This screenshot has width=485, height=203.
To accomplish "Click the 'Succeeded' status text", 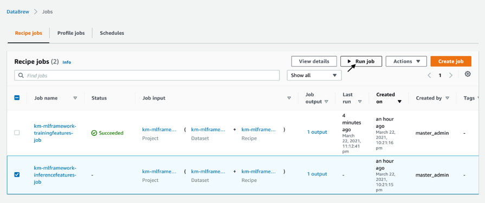I will coord(111,133).
